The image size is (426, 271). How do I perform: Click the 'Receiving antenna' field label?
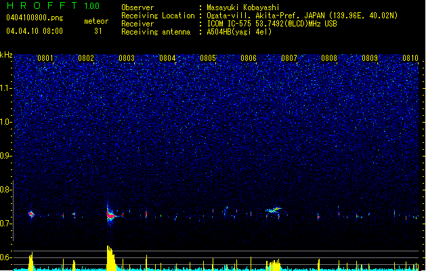pyautogui.click(x=156, y=32)
